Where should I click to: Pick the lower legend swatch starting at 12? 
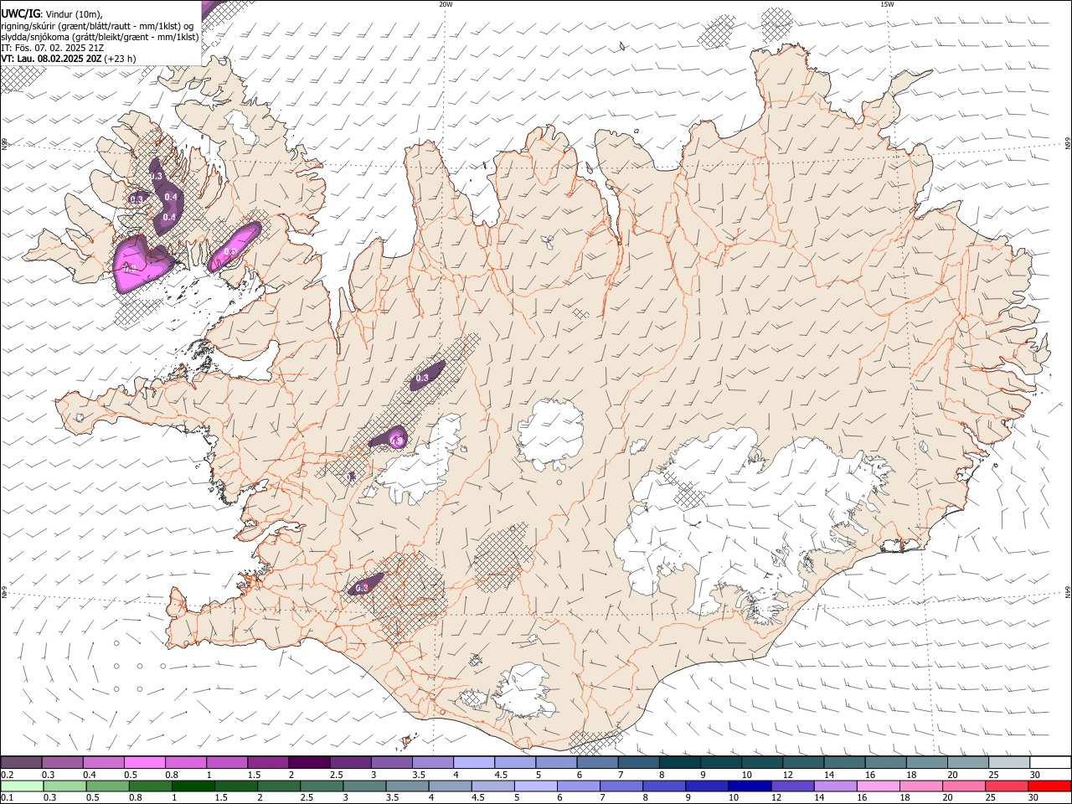(x=792, y=786)
